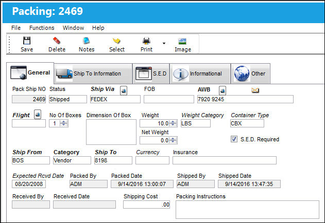
Task: Decrease Weight with the down spinner arrow
Action: [x=173, y=125]
